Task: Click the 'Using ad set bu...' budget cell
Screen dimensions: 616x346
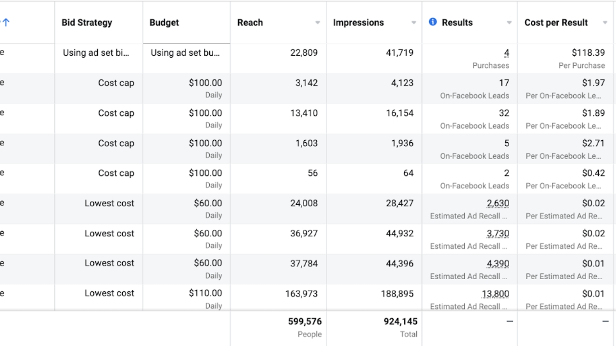Action: [x=185, y=53]
